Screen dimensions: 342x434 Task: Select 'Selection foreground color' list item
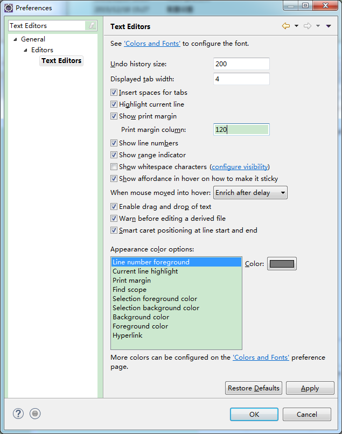tap(177, 299)
